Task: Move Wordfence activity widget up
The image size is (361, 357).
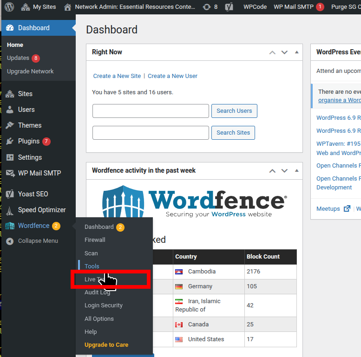Action: [x=272, y=171]
